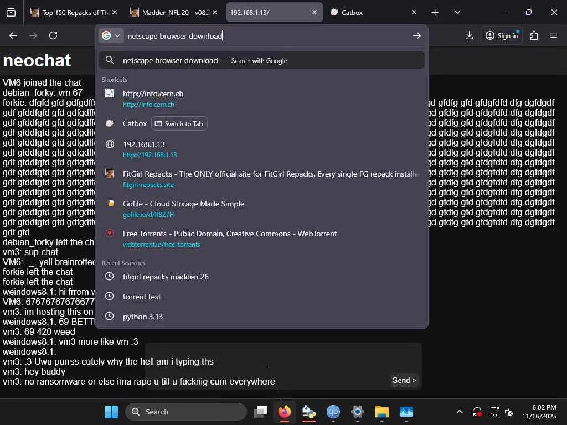The width and height of the screenshot is (567, 425).
Task: Click the Firefox taskbar icon
Action: click(x=285, y=412)
